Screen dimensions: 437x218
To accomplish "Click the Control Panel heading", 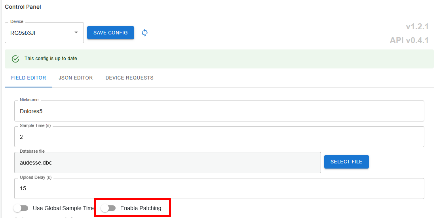I will click(x=23, y=7).
